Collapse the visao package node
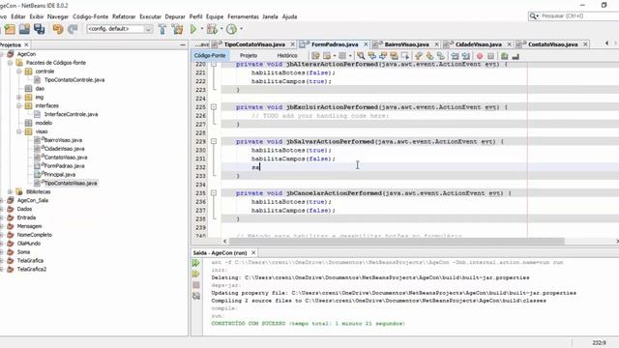The image size is (619, 348). (x=19, y=131)
